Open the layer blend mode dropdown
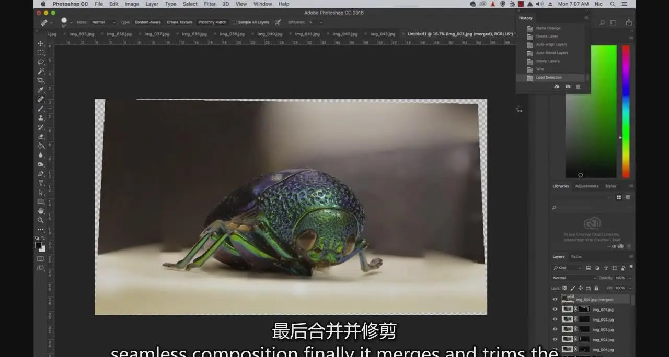The height and width of the screenshot is (357, 669). pos(574,278)
